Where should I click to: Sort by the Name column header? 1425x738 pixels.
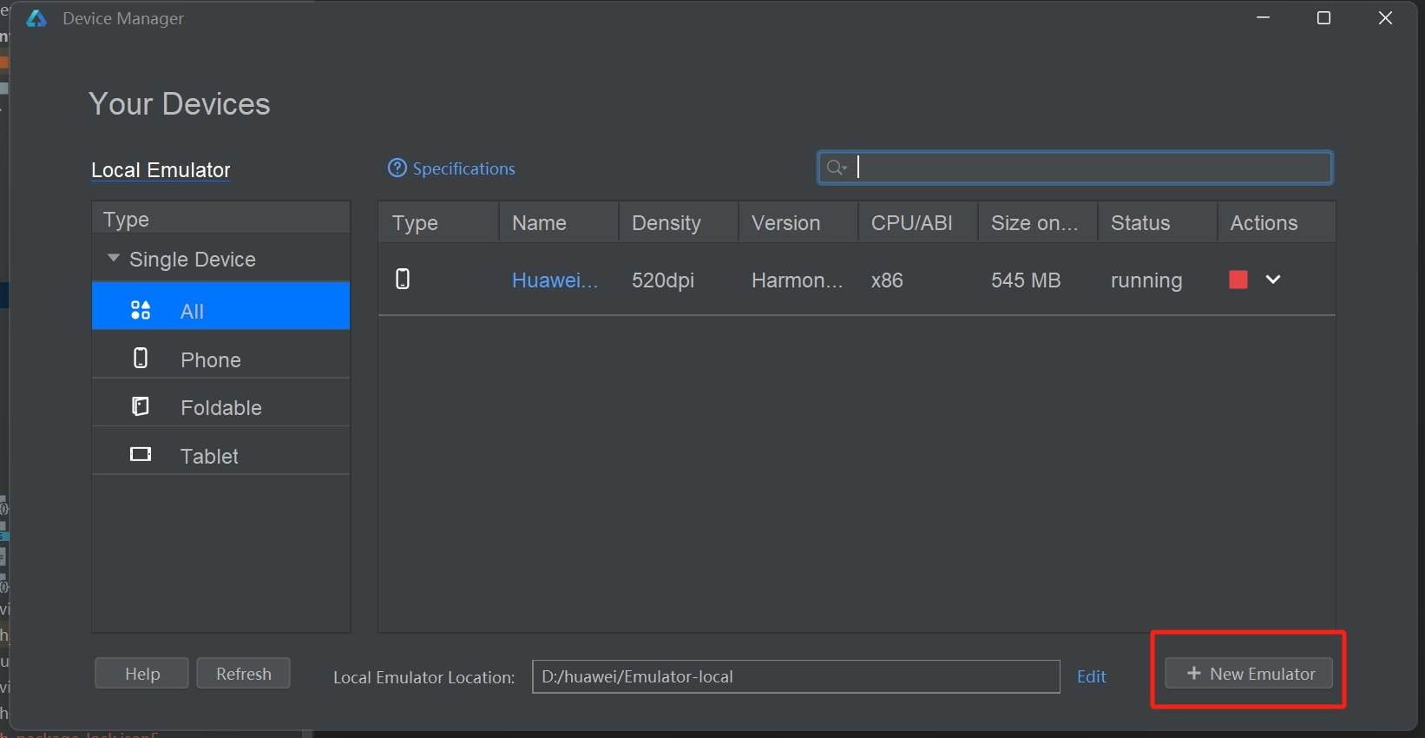tap(559, 222)
